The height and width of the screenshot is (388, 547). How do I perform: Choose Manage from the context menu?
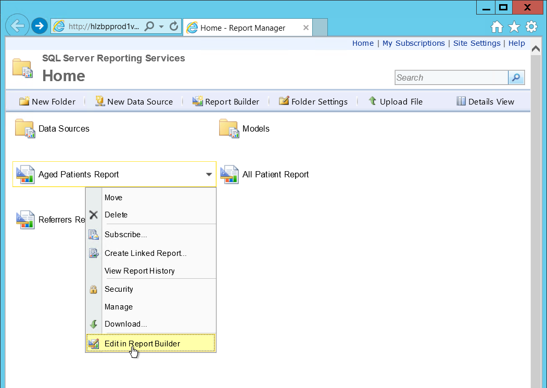[151, 307]
